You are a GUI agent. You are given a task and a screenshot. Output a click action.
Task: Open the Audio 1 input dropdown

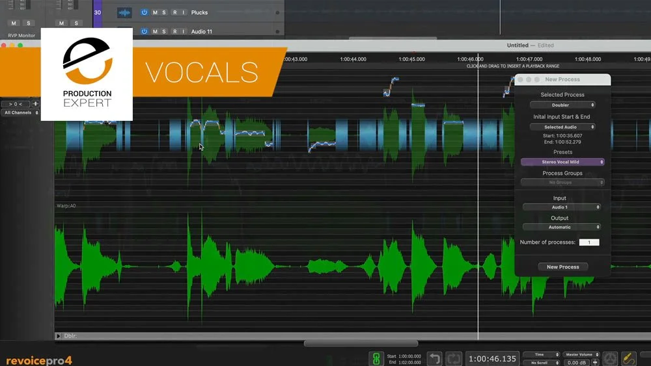[x=561, y=207]
